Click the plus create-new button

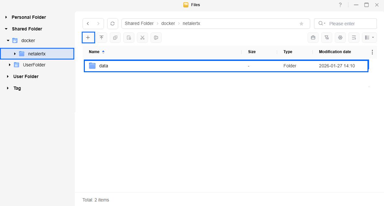click(x=88, y=38)
